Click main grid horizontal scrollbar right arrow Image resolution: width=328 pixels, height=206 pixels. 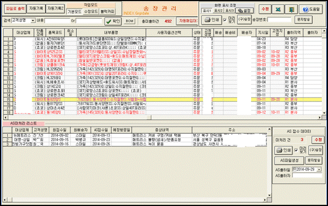pyautogui.click(x=320, y=118)
